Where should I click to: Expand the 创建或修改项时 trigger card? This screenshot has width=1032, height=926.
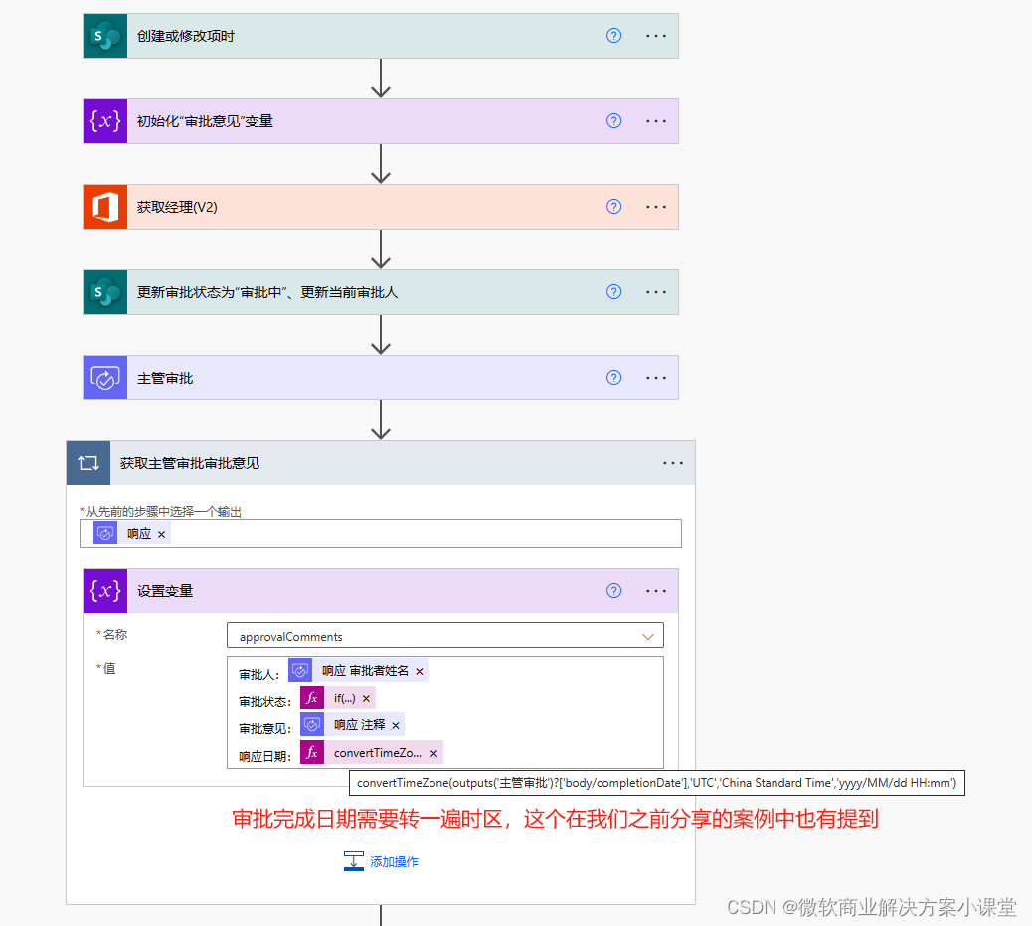coord(381,36)
